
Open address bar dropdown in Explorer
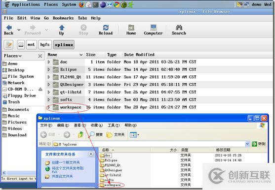[247, 144]
